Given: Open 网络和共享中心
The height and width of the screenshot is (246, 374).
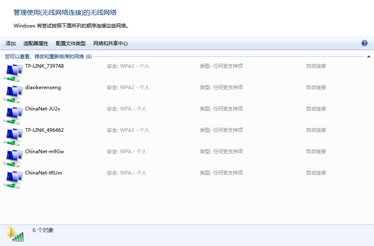Looking at the screenshot, I should (x=111, y=44).
